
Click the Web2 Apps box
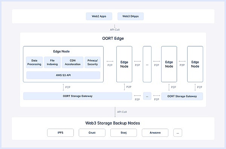click(x=99, y=16)
